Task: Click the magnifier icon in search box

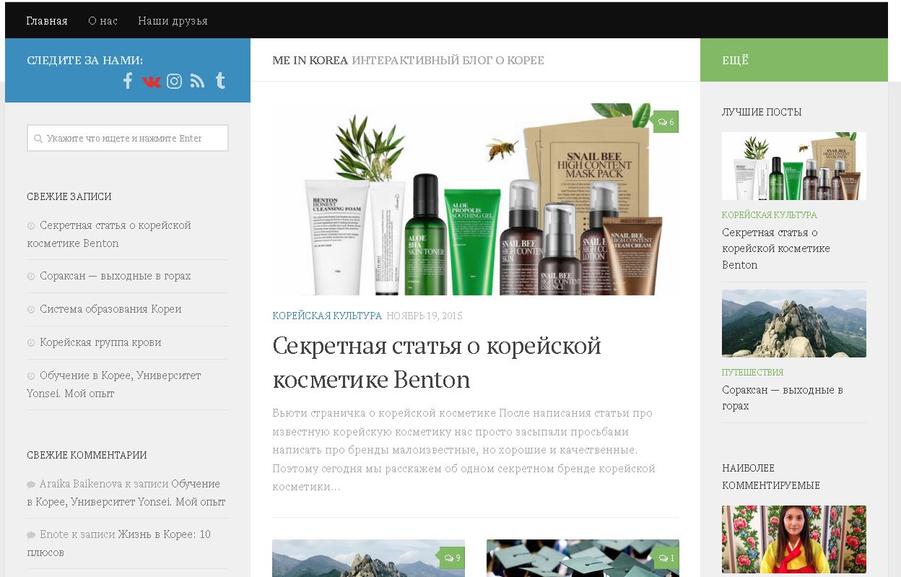Action: tap(38, 138)
